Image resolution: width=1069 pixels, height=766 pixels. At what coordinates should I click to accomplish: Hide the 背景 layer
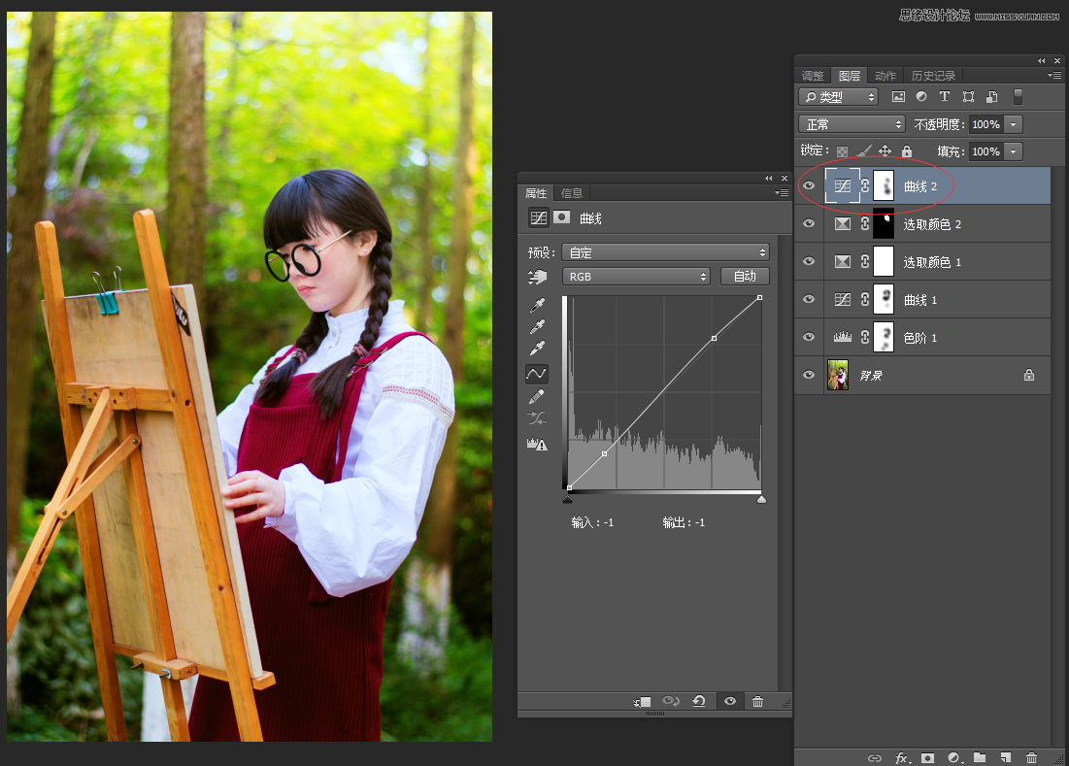click(x=809, y=375)
